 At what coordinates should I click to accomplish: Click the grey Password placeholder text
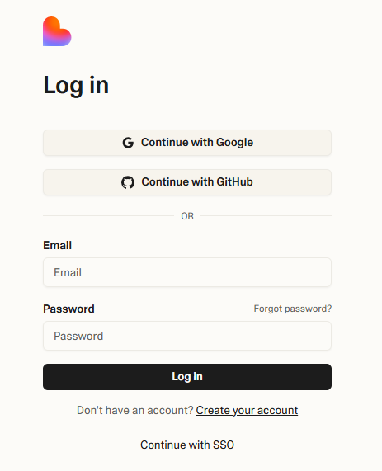78,336
